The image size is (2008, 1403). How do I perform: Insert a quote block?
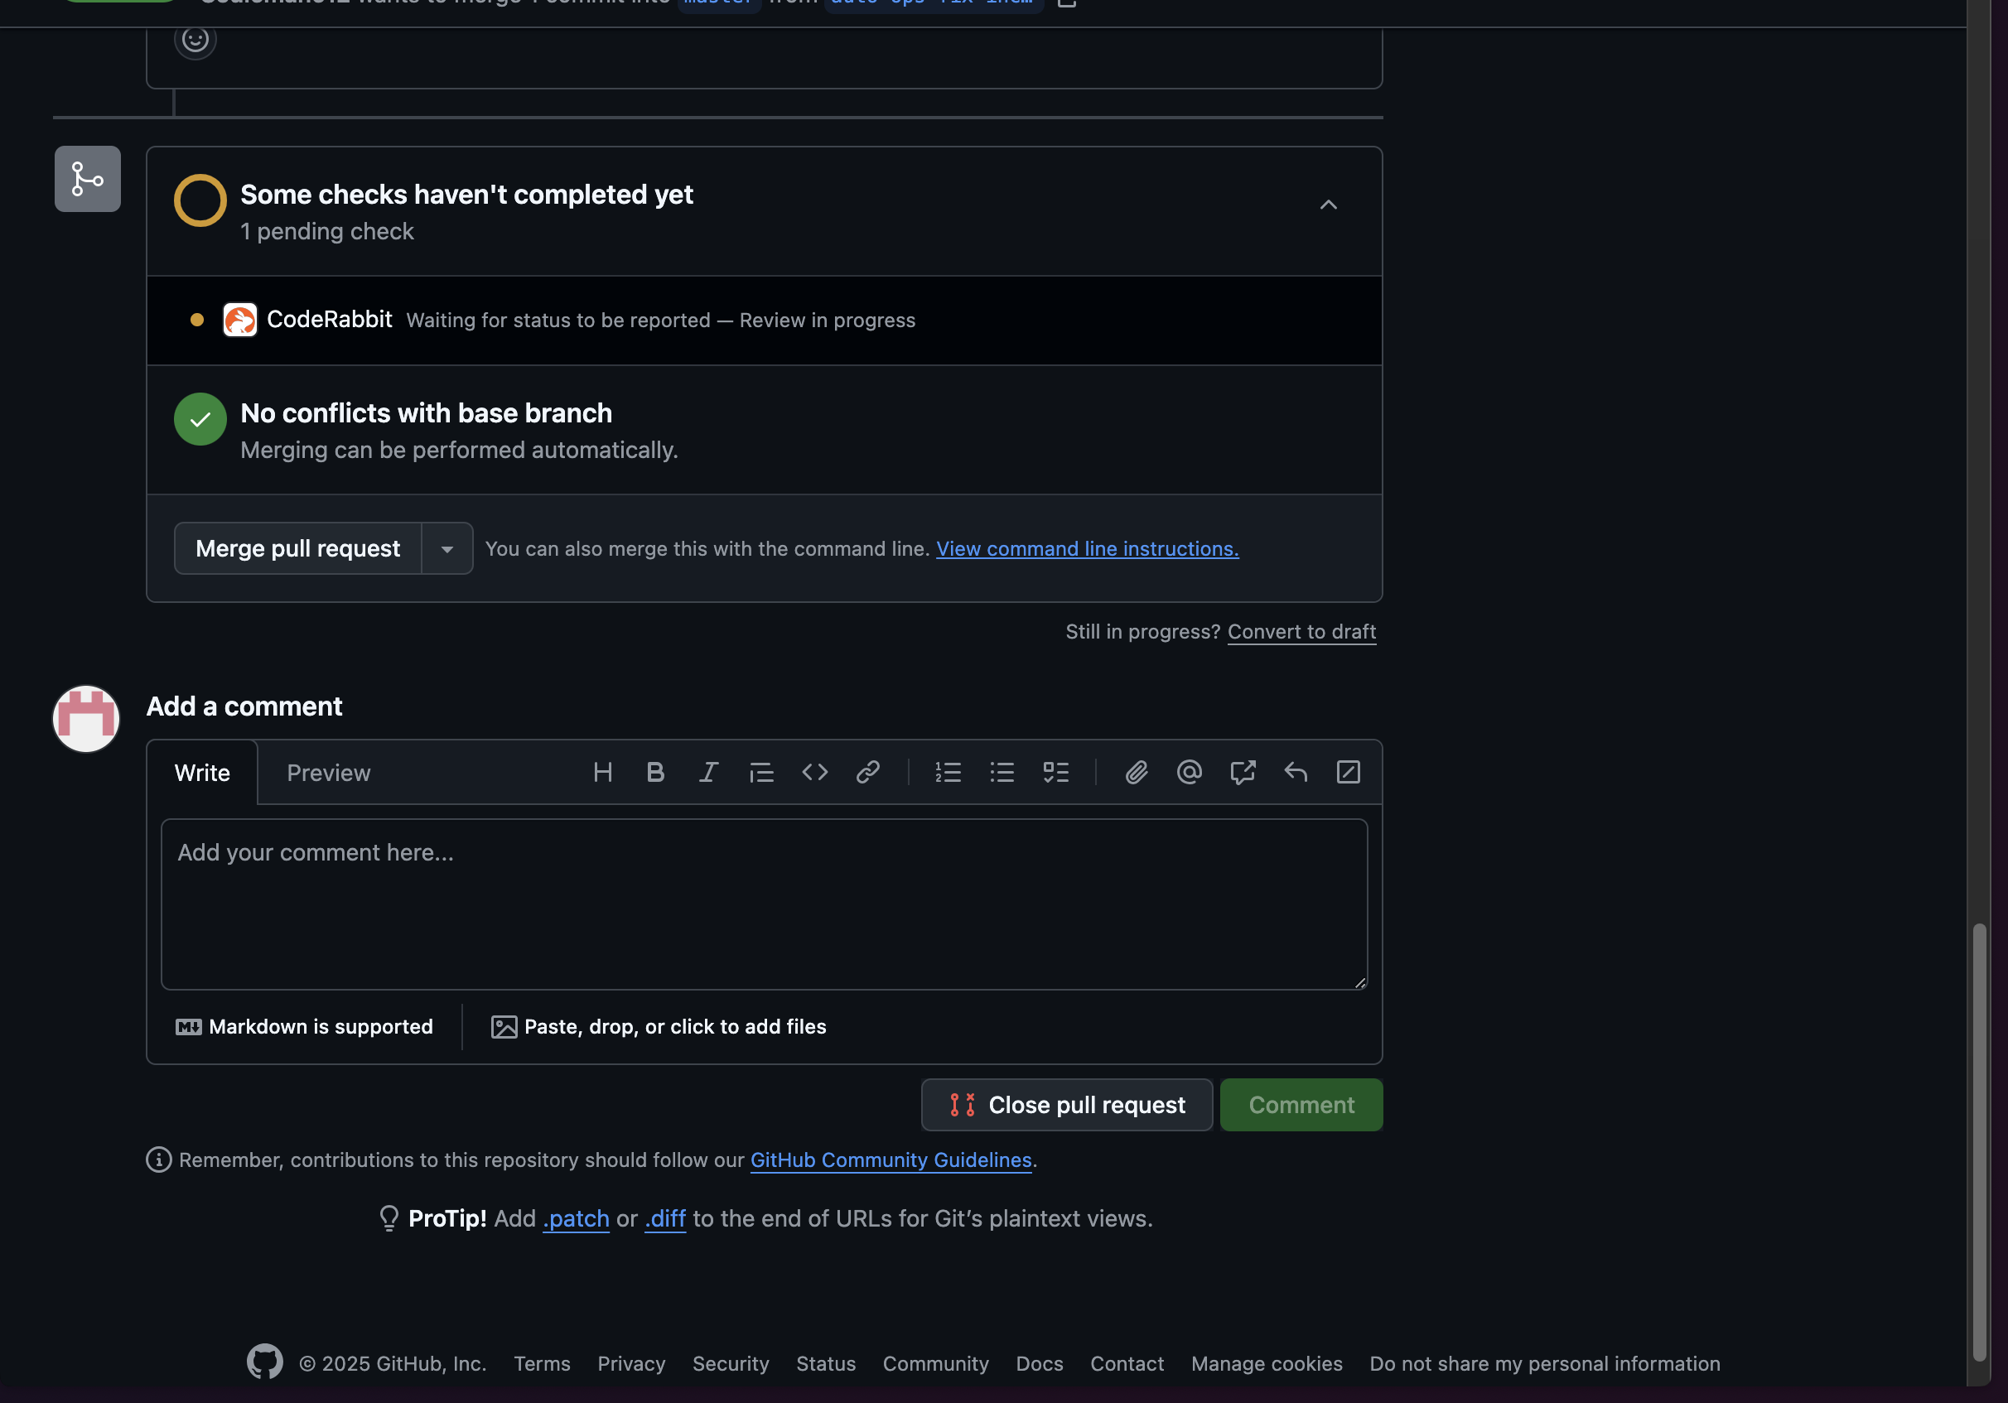click(761, 773)
